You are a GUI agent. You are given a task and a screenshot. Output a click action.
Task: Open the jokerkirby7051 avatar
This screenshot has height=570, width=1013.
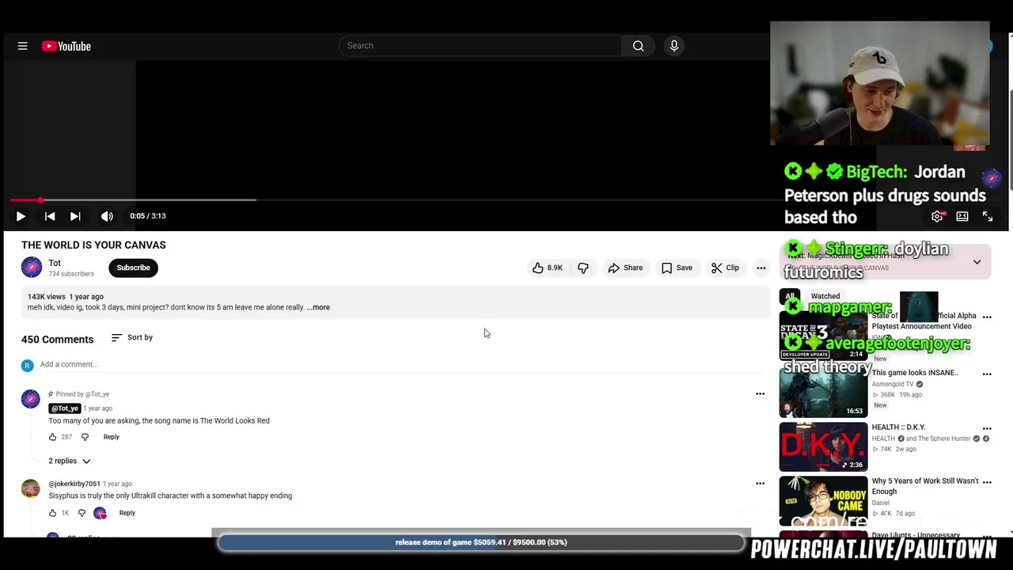click(31, 488)
